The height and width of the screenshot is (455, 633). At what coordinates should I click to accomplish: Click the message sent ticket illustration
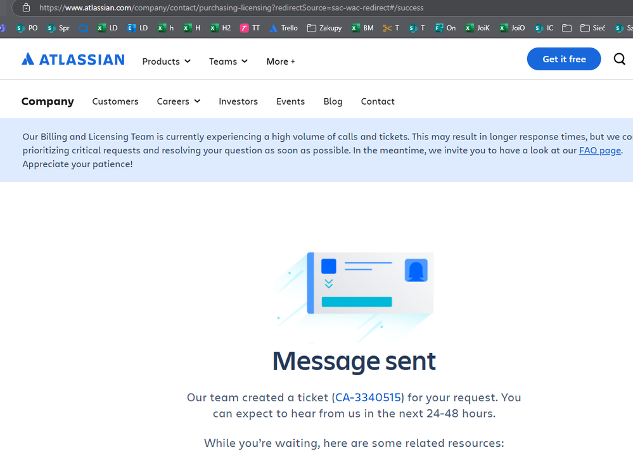click(354, 297)
